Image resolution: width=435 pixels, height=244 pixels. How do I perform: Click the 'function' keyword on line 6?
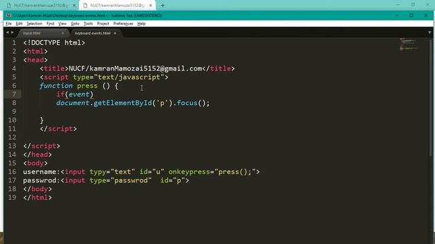[56, 86]
